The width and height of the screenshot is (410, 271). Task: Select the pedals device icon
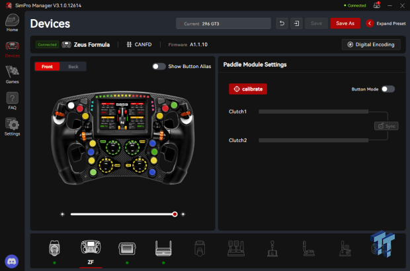point(236,249)
